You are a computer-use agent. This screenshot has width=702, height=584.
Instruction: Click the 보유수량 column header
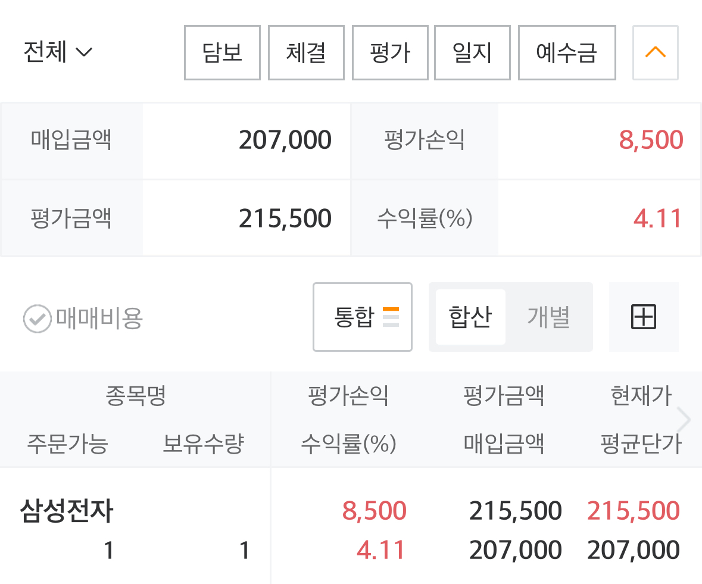[204, 444]
